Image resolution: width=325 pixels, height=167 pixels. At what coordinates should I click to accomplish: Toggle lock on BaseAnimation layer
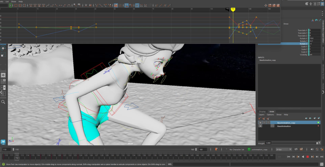click(x=260, y=126)
